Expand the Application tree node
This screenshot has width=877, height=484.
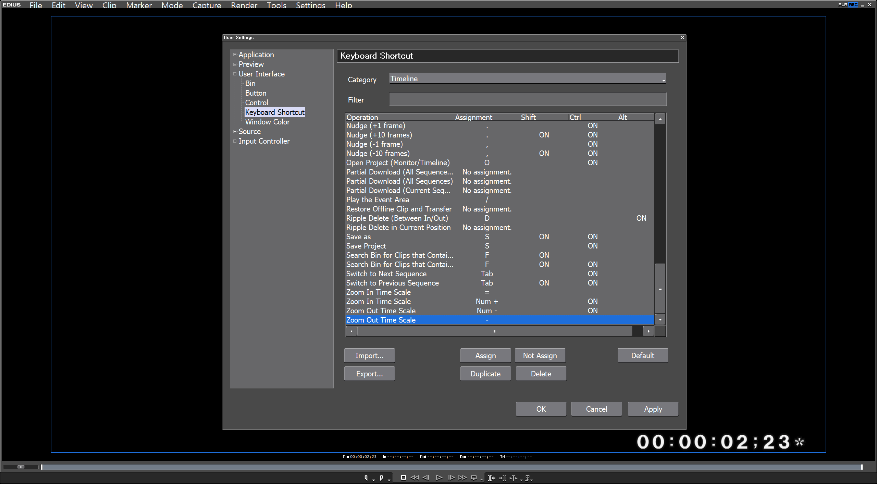point(235,55)
